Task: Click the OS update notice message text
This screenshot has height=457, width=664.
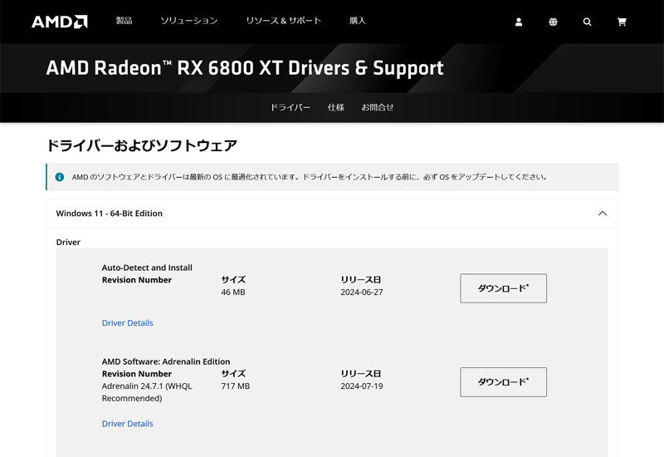Action: coord(310,177)
